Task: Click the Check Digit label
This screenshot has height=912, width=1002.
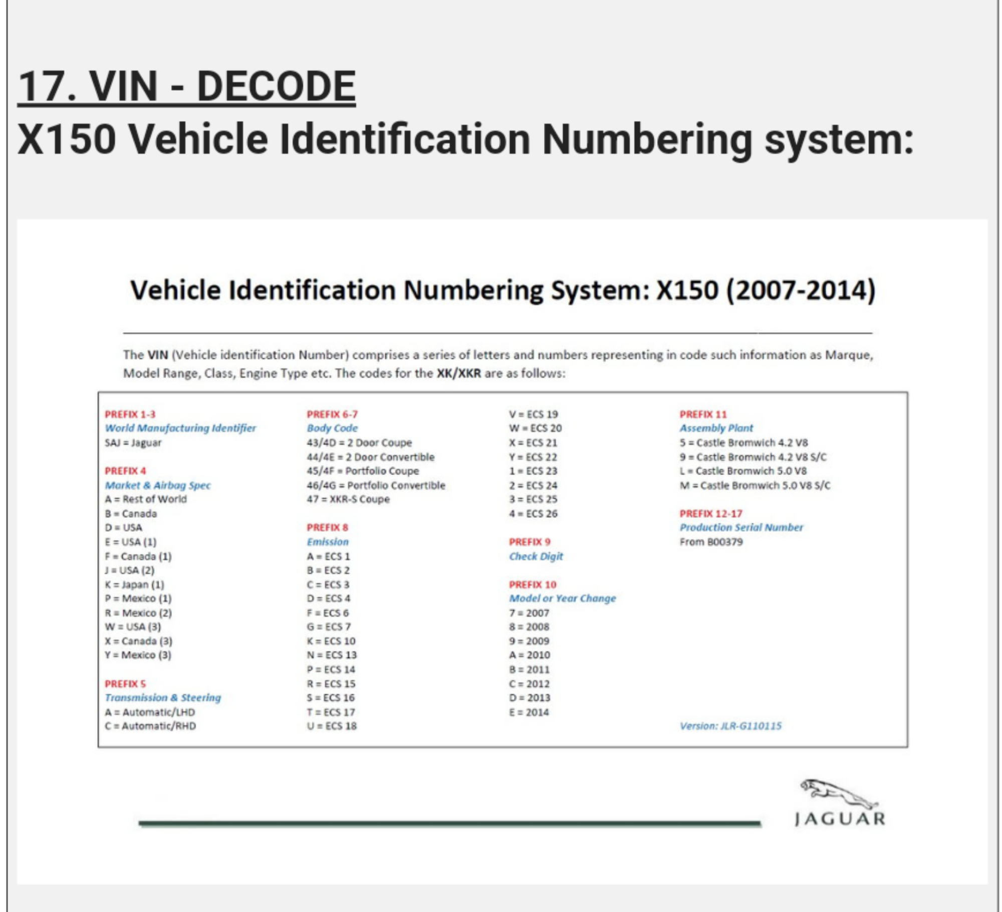Action: [536, 556]
